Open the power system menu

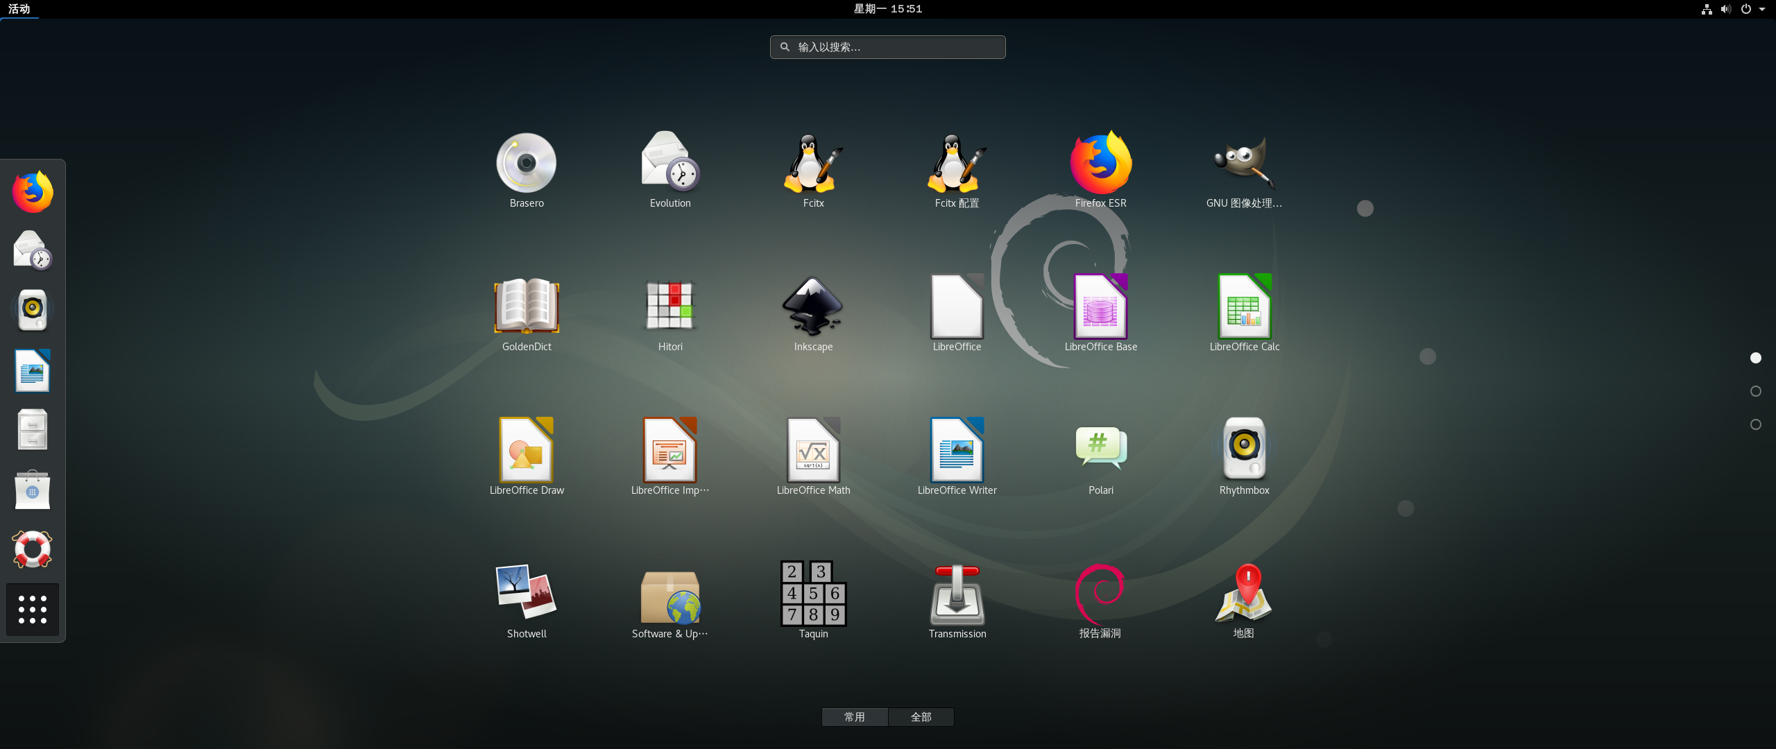click(1746, 9)
